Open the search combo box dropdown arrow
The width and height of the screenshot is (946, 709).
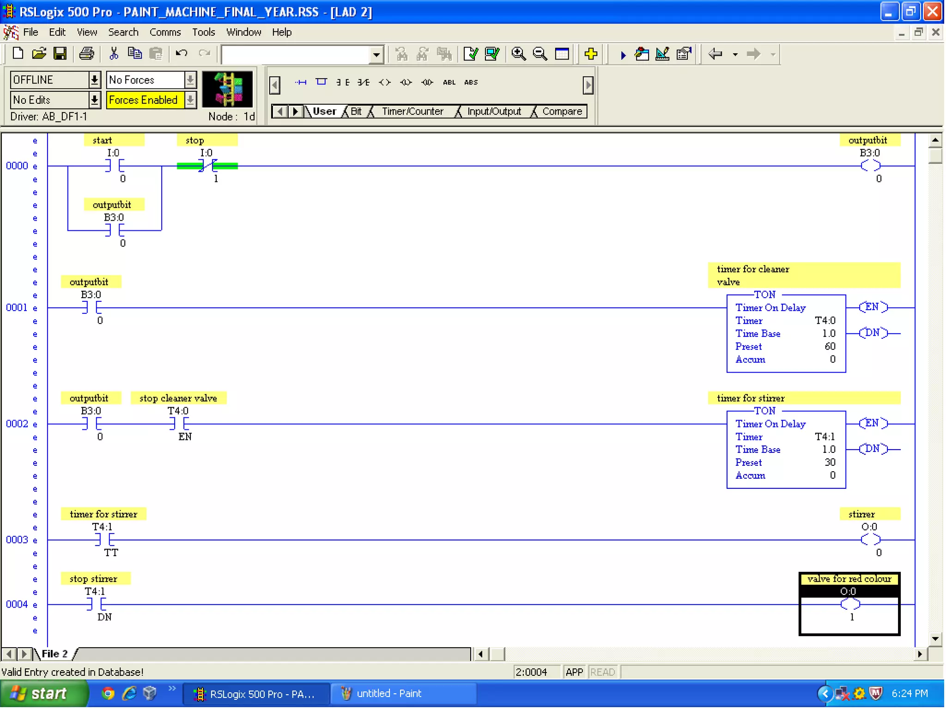point(376,55)
